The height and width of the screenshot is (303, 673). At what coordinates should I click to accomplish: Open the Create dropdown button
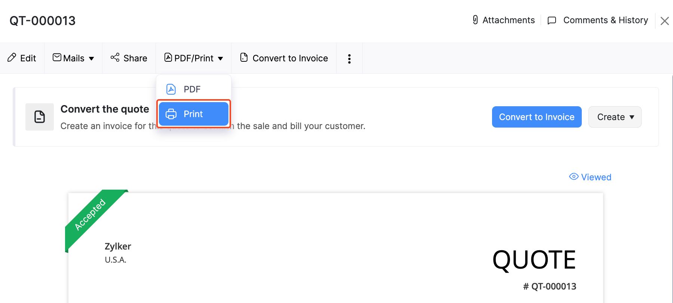coord(615,117)
